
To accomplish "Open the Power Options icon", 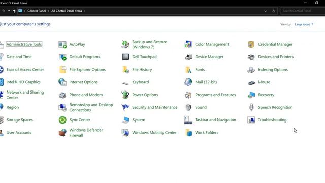I will [x=125, y=95].
